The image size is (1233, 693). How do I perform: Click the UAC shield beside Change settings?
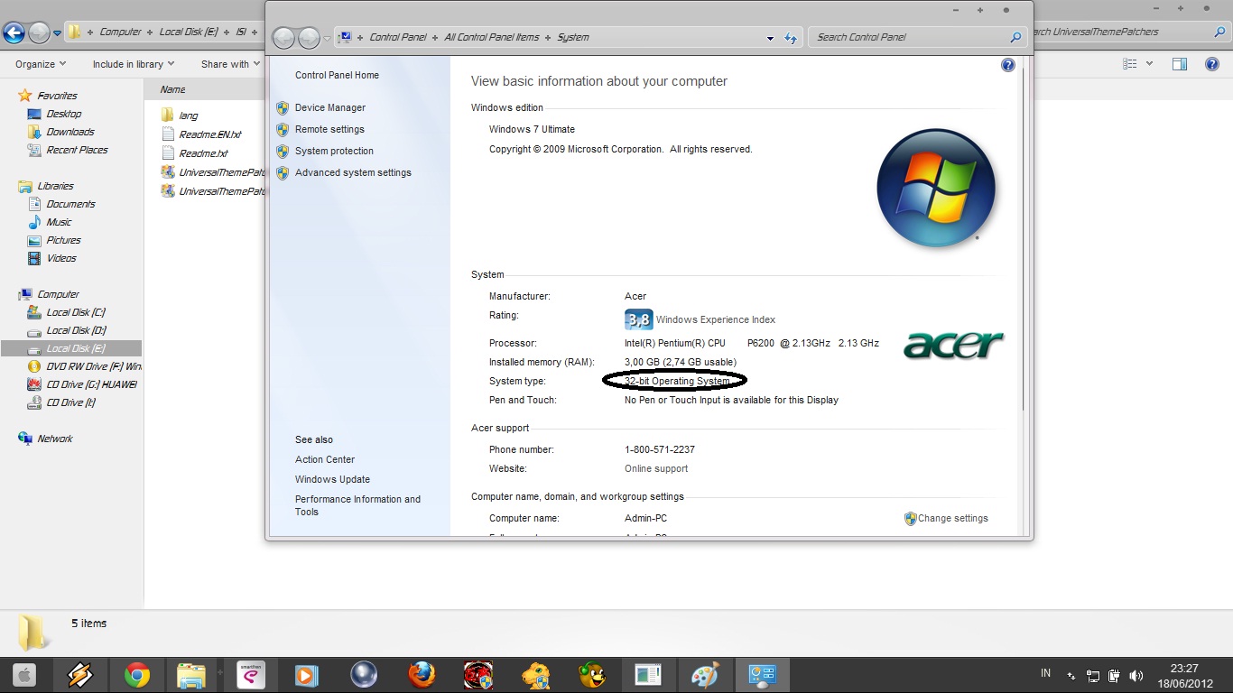point(910,518)
